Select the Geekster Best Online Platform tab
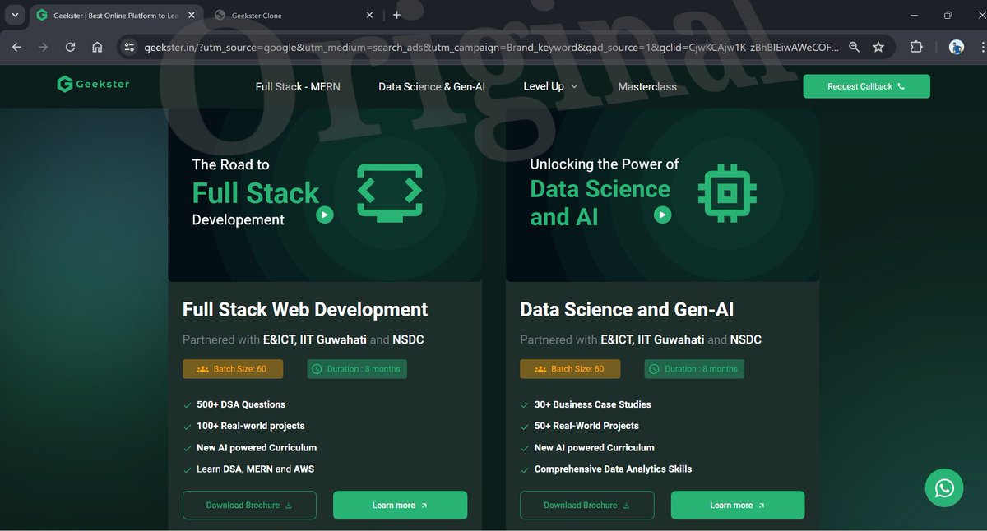This screenshot has height=531, width=987. (115, 15)
